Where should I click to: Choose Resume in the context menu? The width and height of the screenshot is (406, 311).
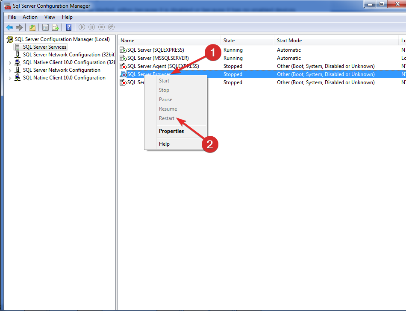pyautogui.click(x=168, y=109)
